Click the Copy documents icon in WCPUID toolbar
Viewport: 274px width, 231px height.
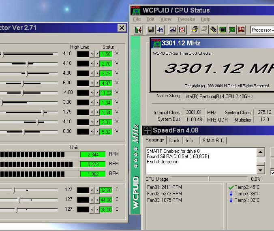pos(160,30)
